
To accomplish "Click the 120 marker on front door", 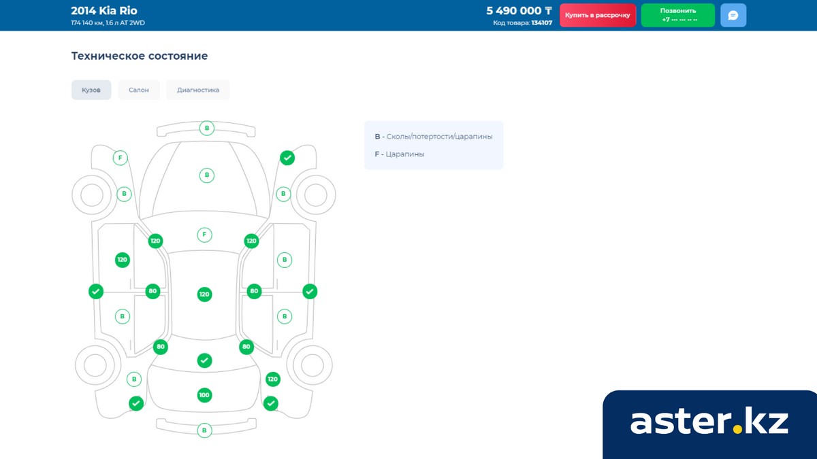I will tap(123, 259).
